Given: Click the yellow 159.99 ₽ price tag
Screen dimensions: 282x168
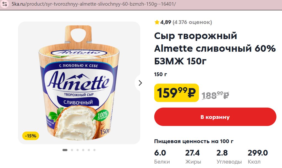Looking at the screenshot, I should tap(176, 93).
